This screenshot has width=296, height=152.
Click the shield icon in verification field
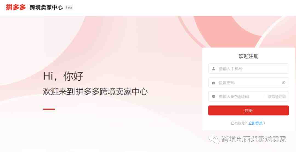214,97
